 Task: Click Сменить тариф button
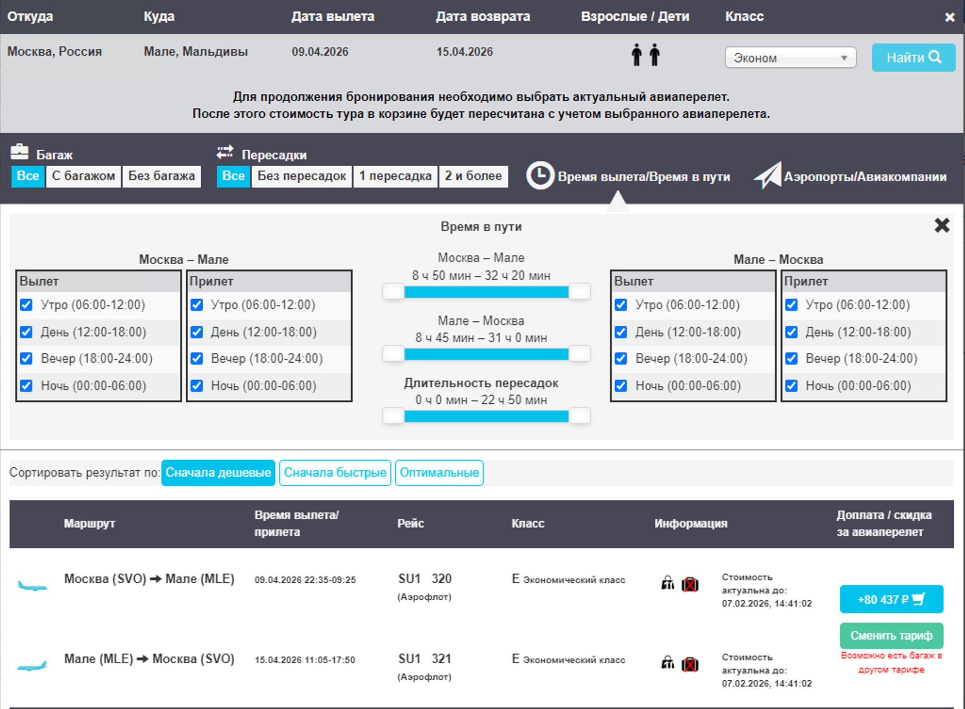click(891, 636)
